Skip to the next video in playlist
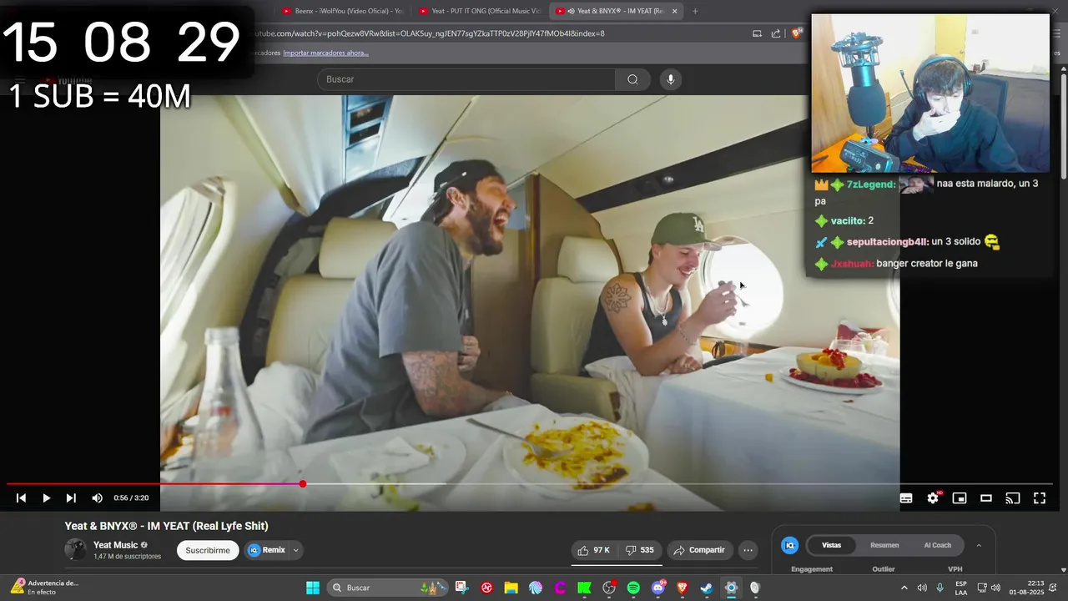Image resolution: width=1068 pixels, height=601 pixels. [x=71, y=498]
